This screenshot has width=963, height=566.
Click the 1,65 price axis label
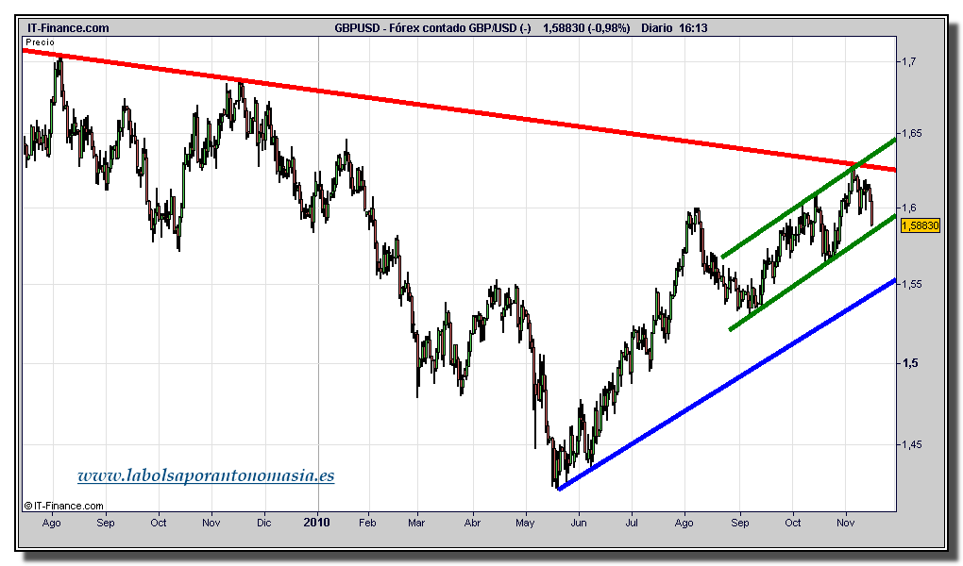(911, 133)
